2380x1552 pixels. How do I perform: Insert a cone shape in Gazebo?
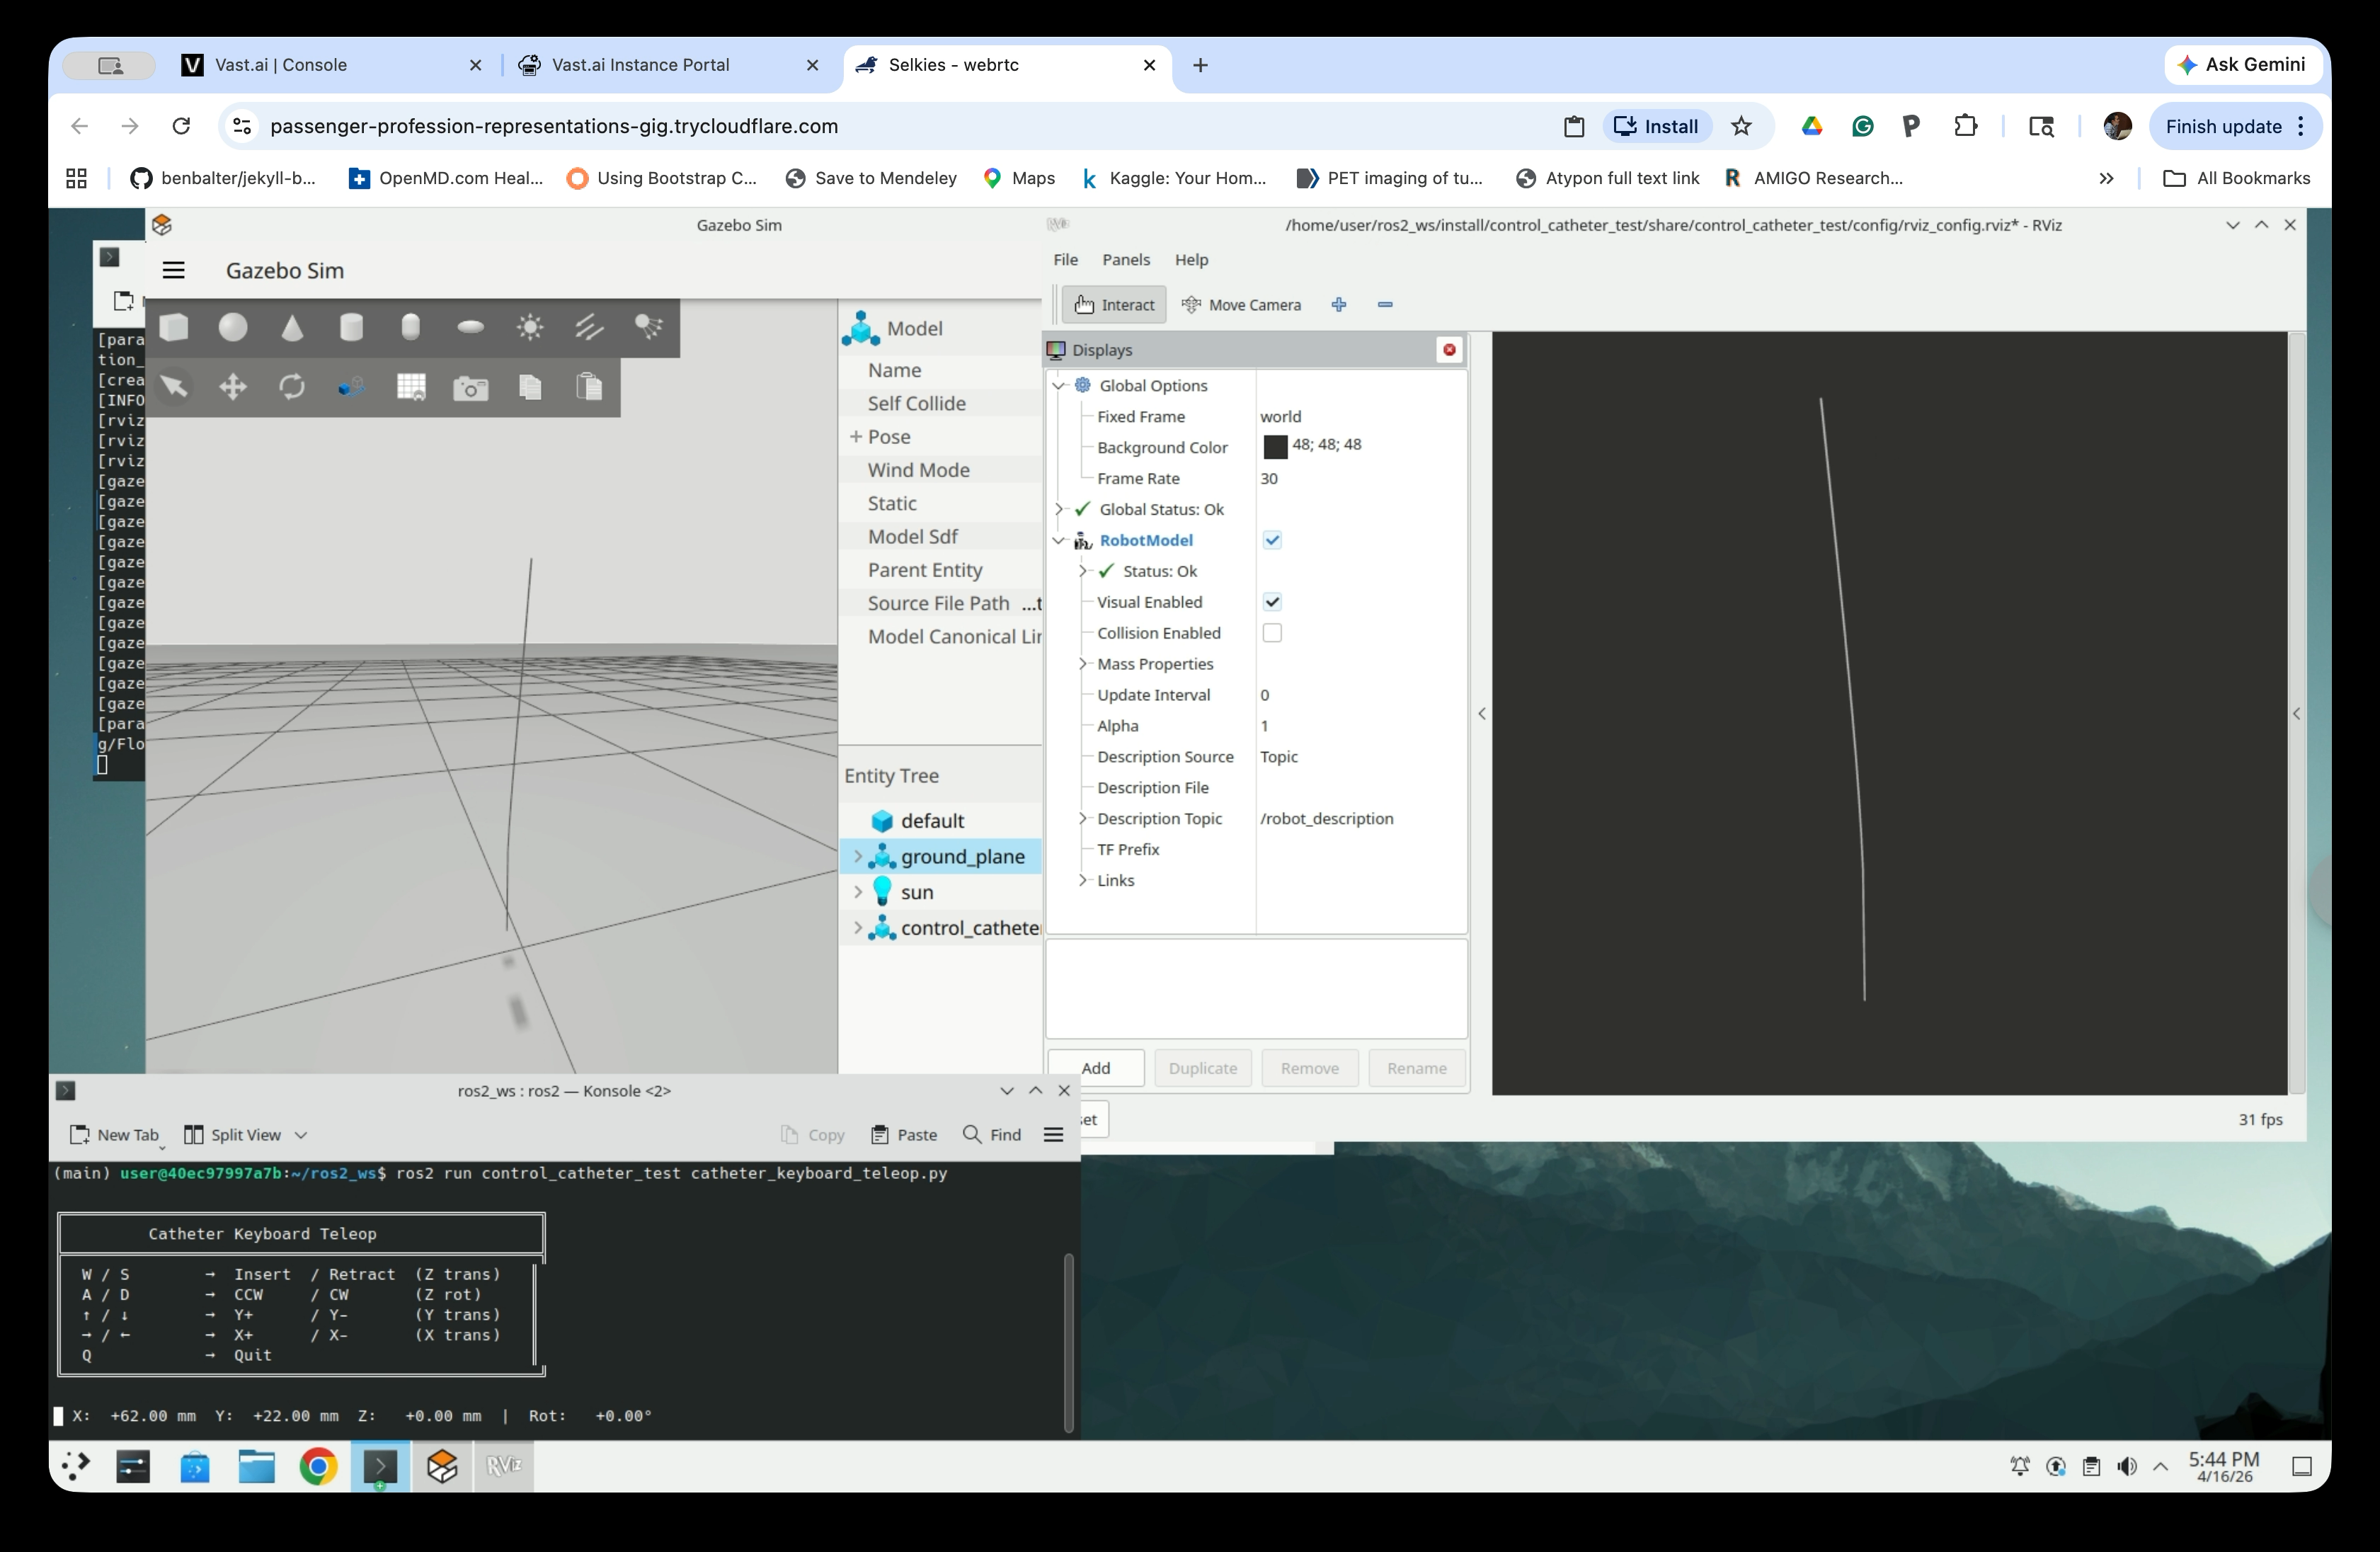(x=292, y=327)
